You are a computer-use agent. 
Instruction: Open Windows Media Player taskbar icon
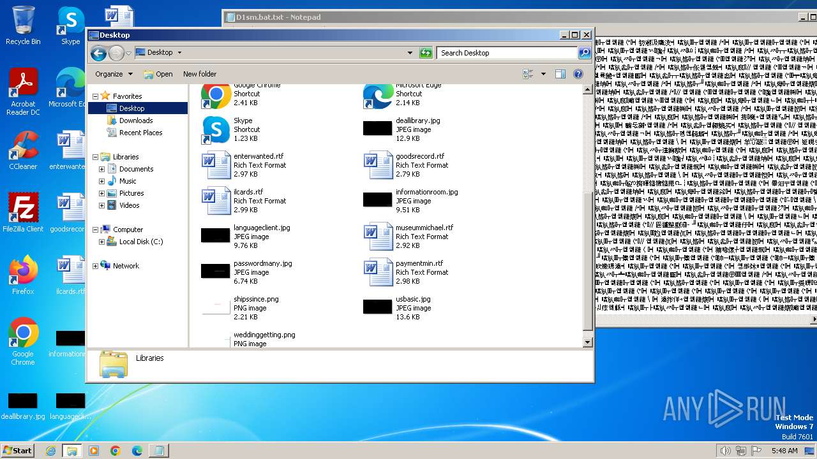click(x=94, y=451)
